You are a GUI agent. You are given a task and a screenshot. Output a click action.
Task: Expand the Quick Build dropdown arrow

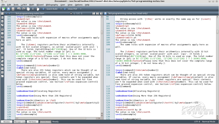click(x=61, y=9)
